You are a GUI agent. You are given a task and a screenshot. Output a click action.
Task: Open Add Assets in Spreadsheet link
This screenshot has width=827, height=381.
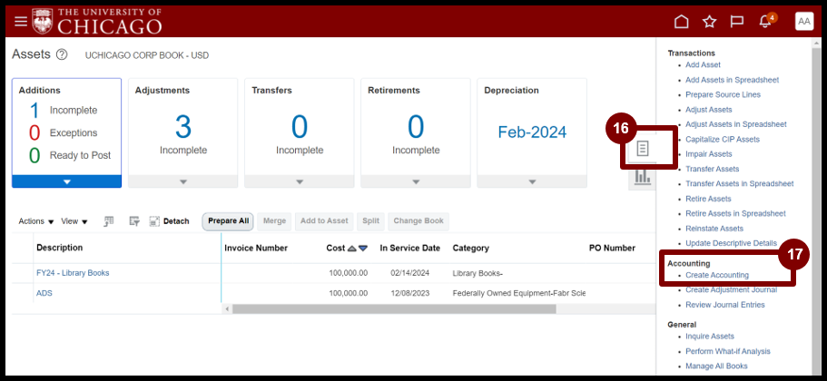732,80
